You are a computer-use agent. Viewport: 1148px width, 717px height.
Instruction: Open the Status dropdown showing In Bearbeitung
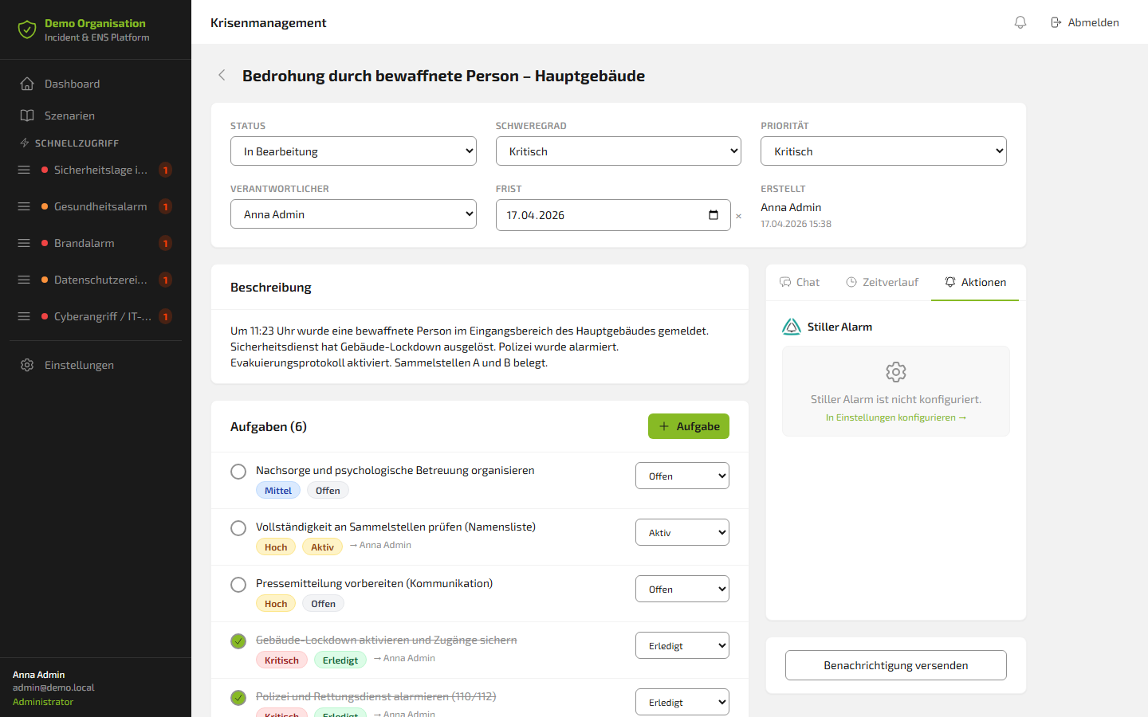point(353,151)
